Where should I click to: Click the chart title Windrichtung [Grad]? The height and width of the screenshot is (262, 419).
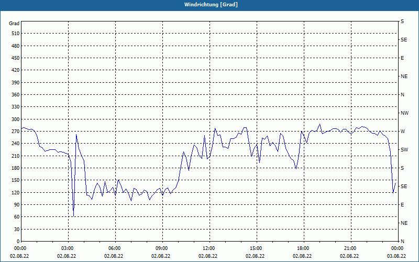[x=211, y=5]
